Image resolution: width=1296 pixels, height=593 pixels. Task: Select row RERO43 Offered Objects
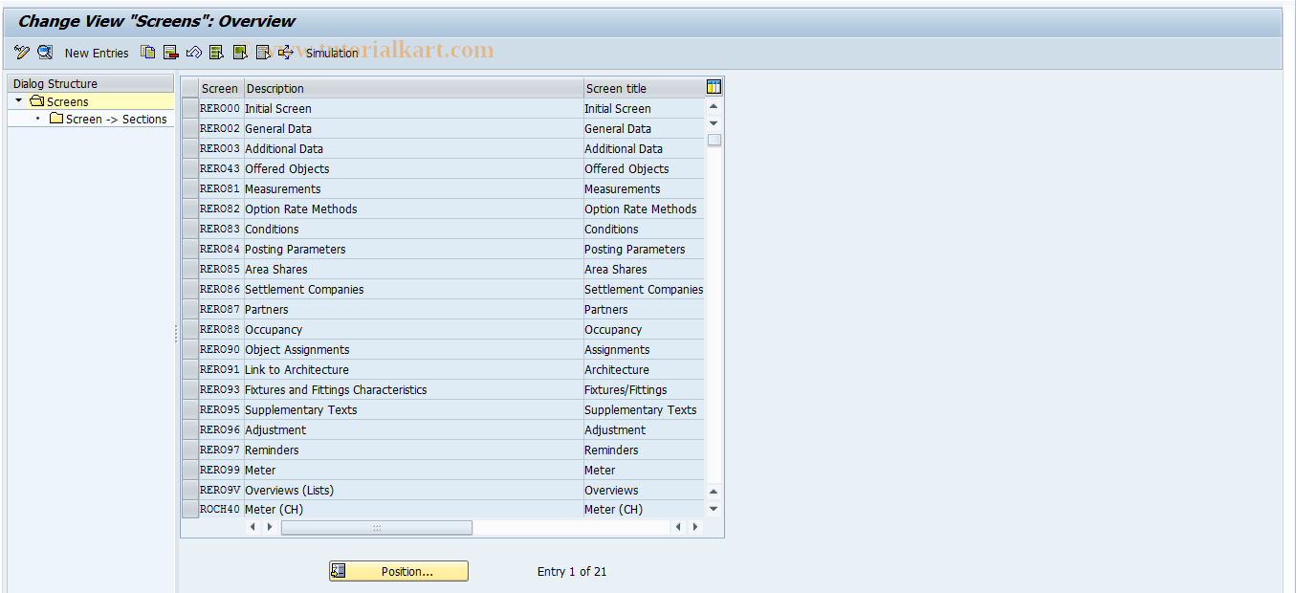click(x=190, y=168)
